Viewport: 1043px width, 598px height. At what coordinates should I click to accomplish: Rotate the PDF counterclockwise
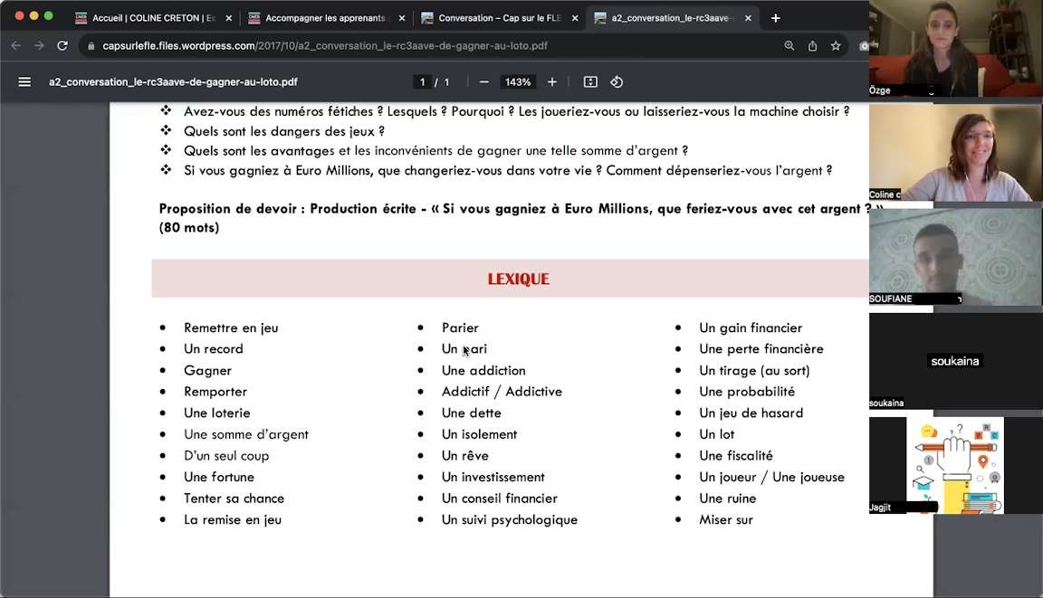click(x=617, y=81)
